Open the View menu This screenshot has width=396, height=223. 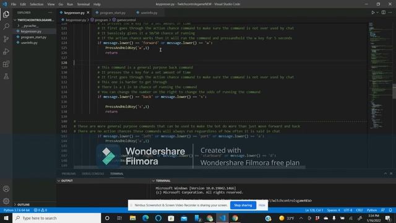tap(51, 4)
